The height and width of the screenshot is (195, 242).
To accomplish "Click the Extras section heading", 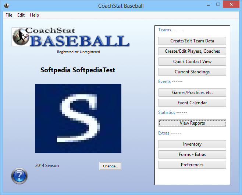I will pyautogui.click(x=170, y=133).
